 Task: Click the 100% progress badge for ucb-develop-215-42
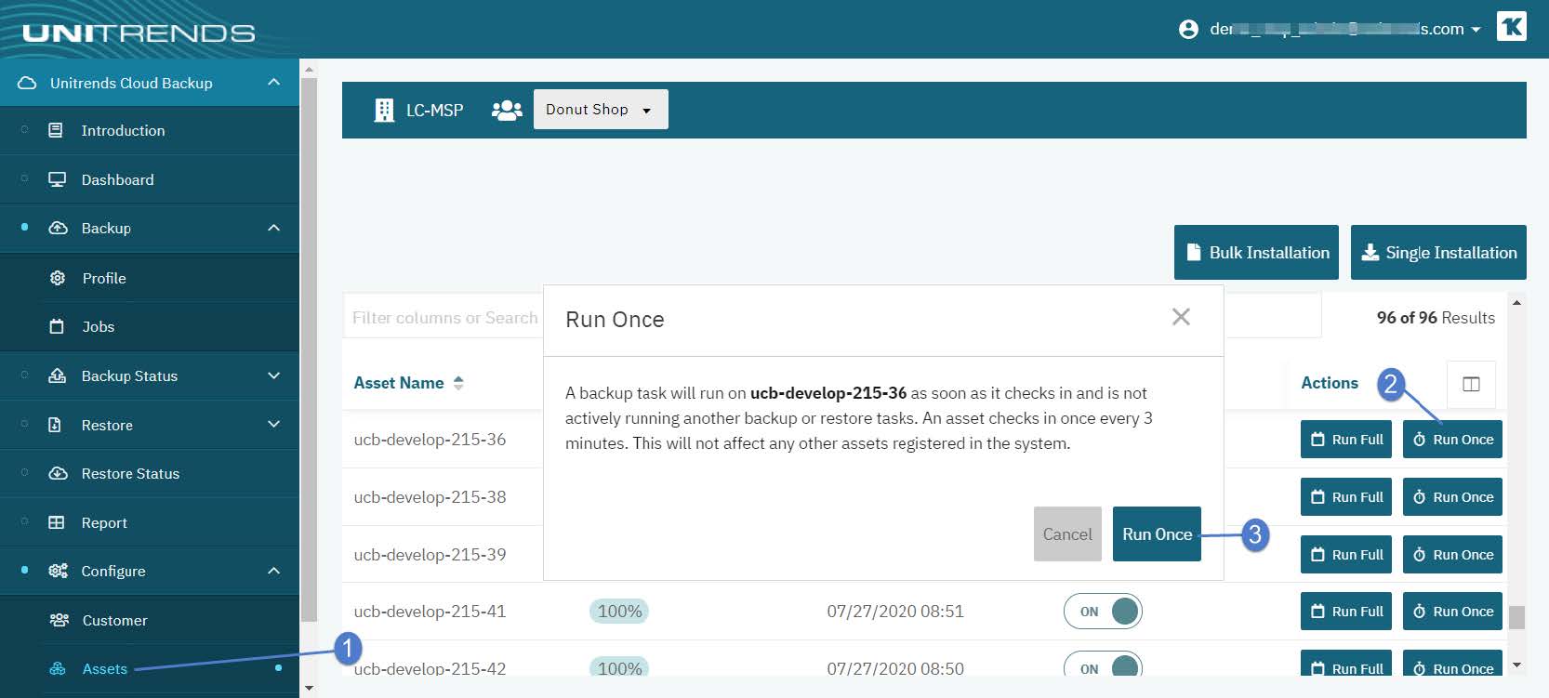click(x=619, y=667)
